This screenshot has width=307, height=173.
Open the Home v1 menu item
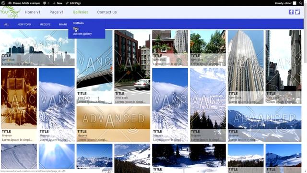pos(33,12)
